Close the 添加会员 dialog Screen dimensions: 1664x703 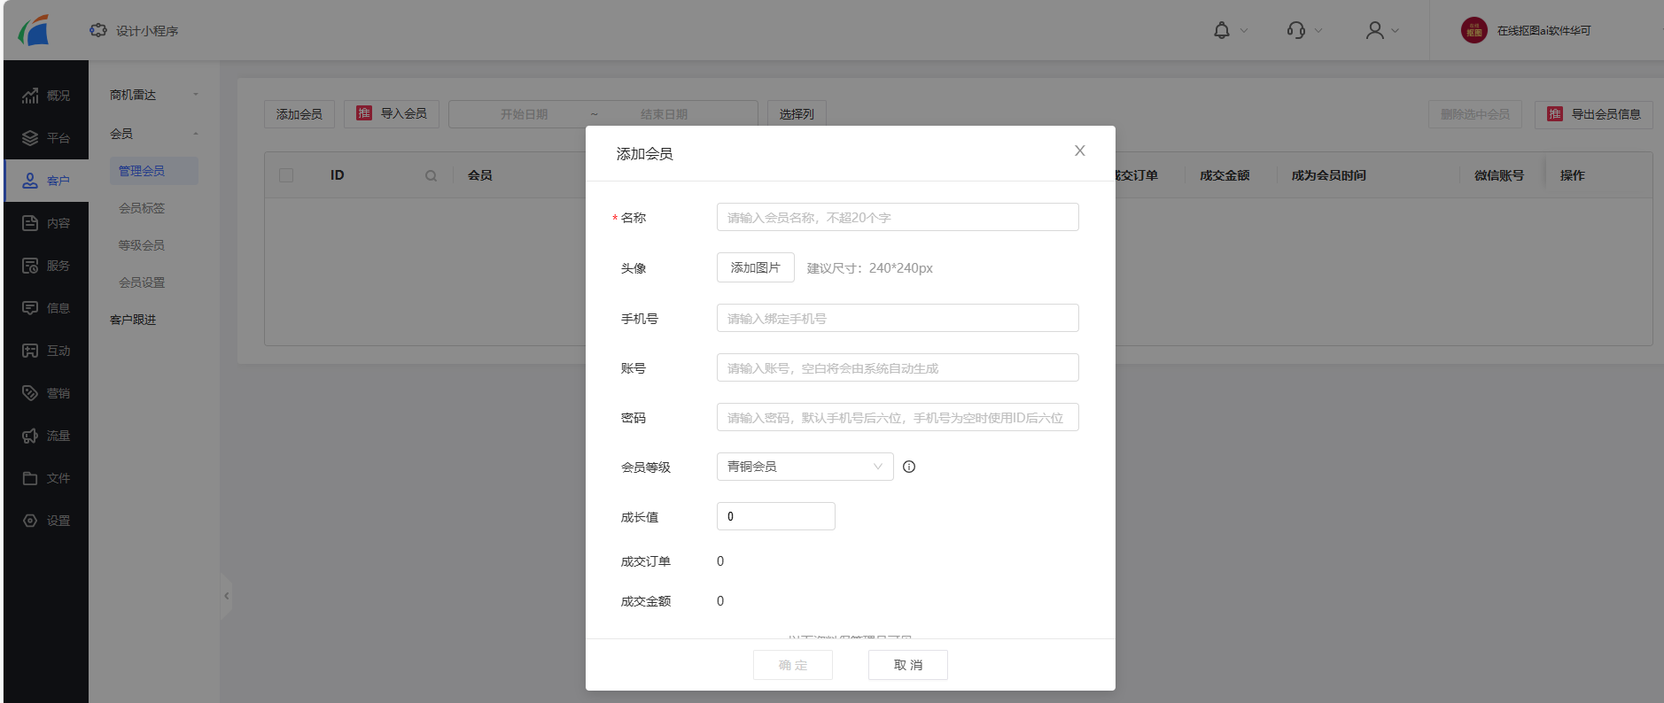[1079, 151]
